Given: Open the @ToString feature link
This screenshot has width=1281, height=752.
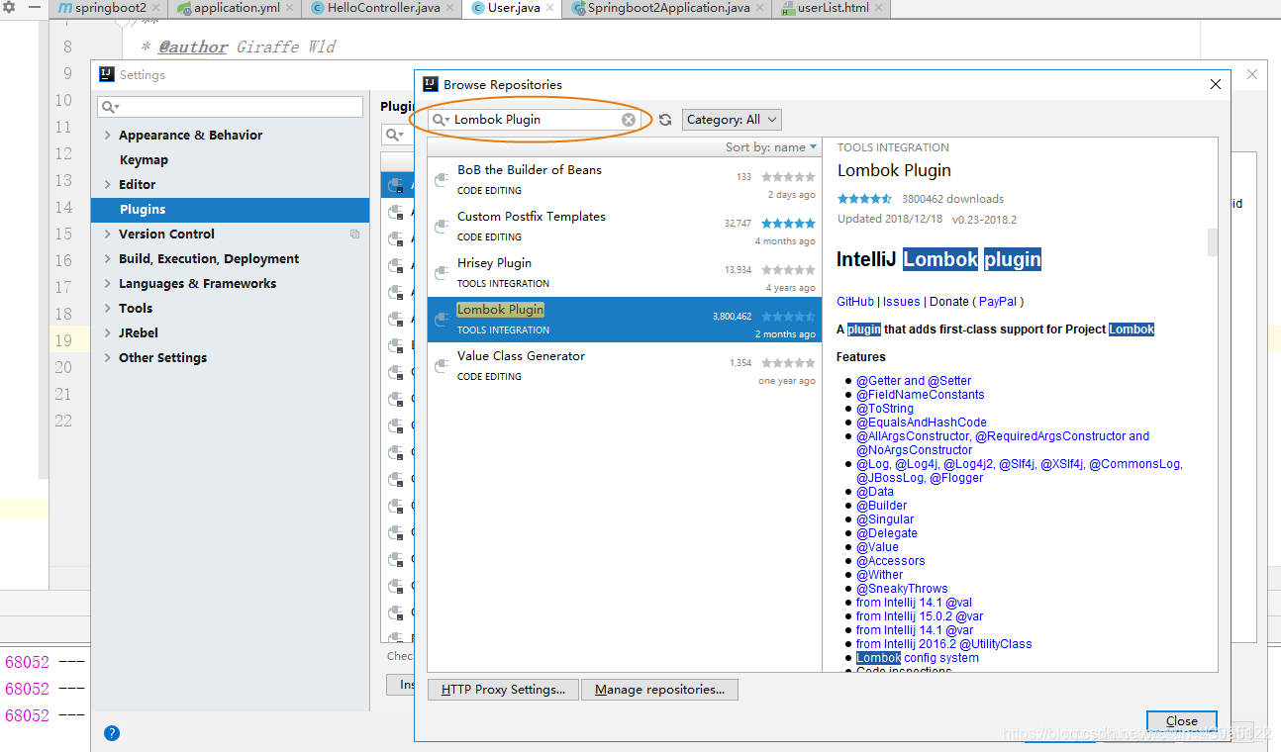Looking at the screenshot, I should 885,409.
